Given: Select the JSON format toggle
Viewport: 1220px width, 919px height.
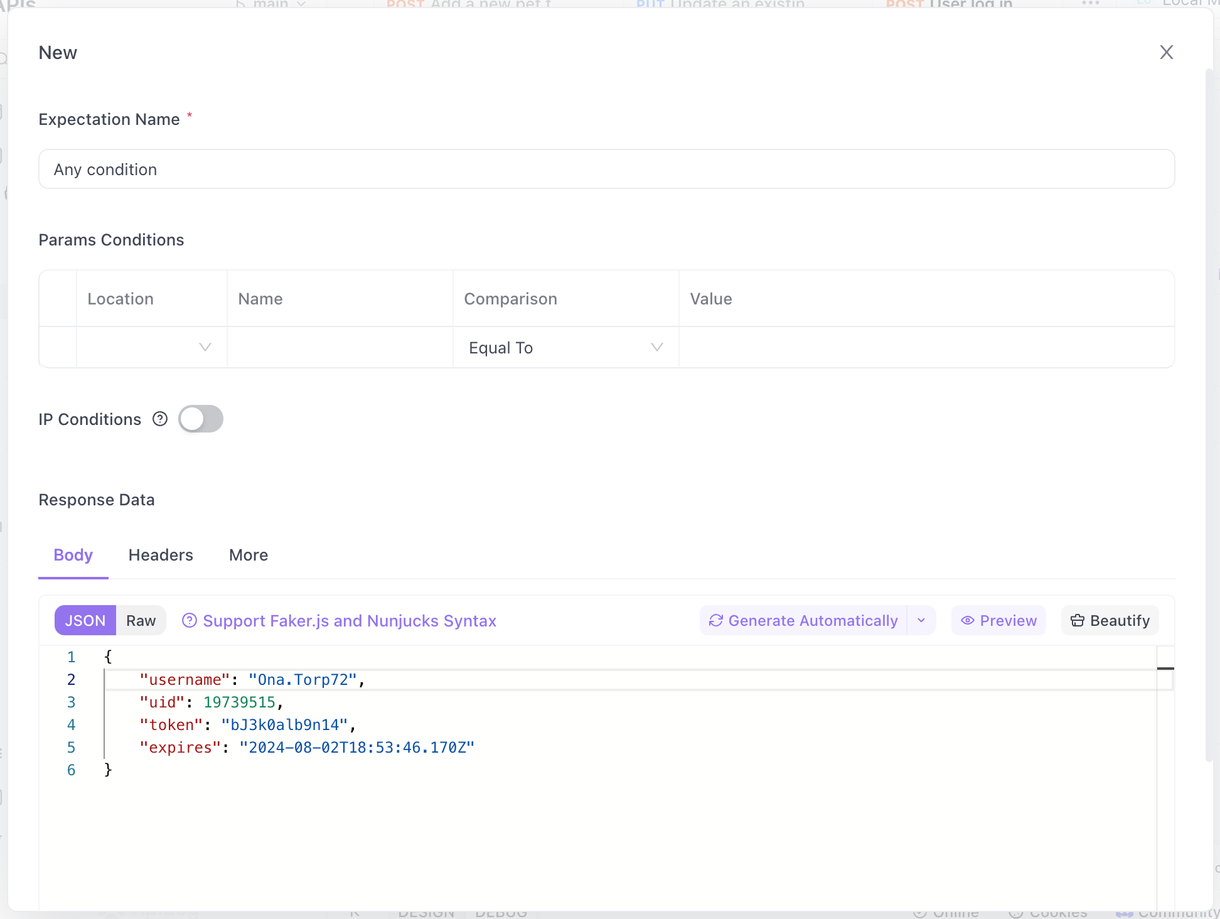Looking at the screenshot, I should point(85,620).
